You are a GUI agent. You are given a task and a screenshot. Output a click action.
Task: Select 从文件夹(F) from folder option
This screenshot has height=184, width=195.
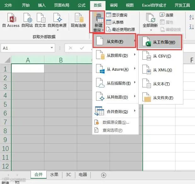click(161, 98)
